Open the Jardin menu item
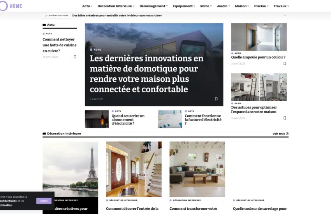331x214 pixels. pyautogui.click(x=223, y=6)
